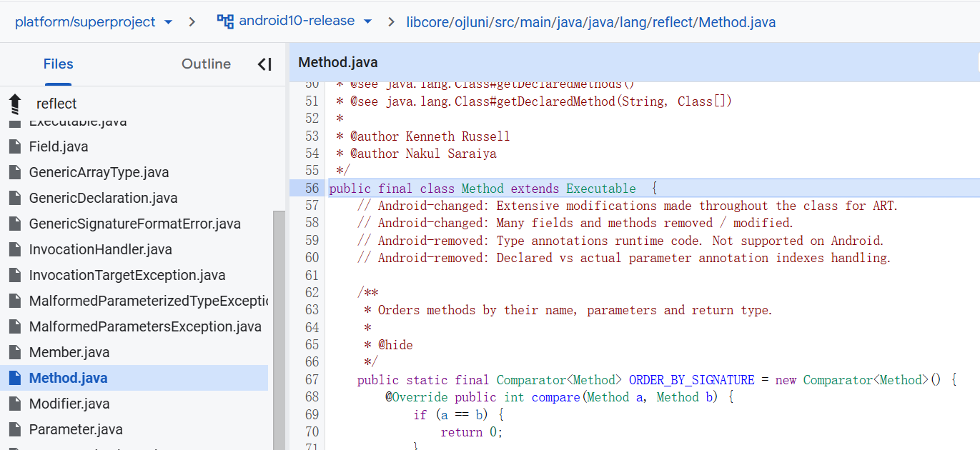This screenshot has width=980, height=450.
Task: Click line number 53 in gutter
Action: tap(312, 136)
